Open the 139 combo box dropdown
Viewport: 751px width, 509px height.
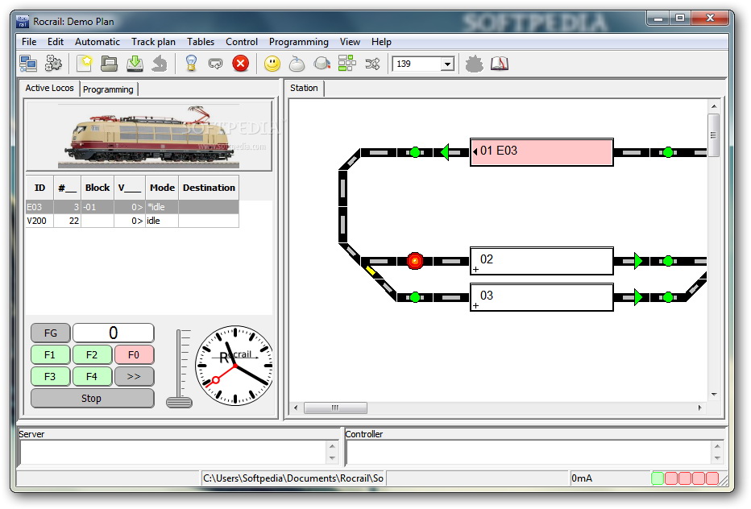447,64
